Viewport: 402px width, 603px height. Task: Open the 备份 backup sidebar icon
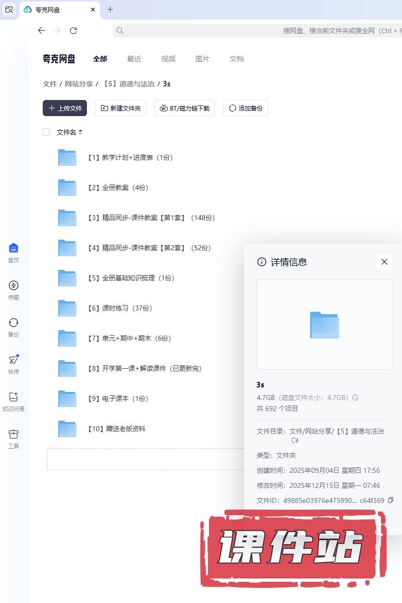[x=14, y=323]
